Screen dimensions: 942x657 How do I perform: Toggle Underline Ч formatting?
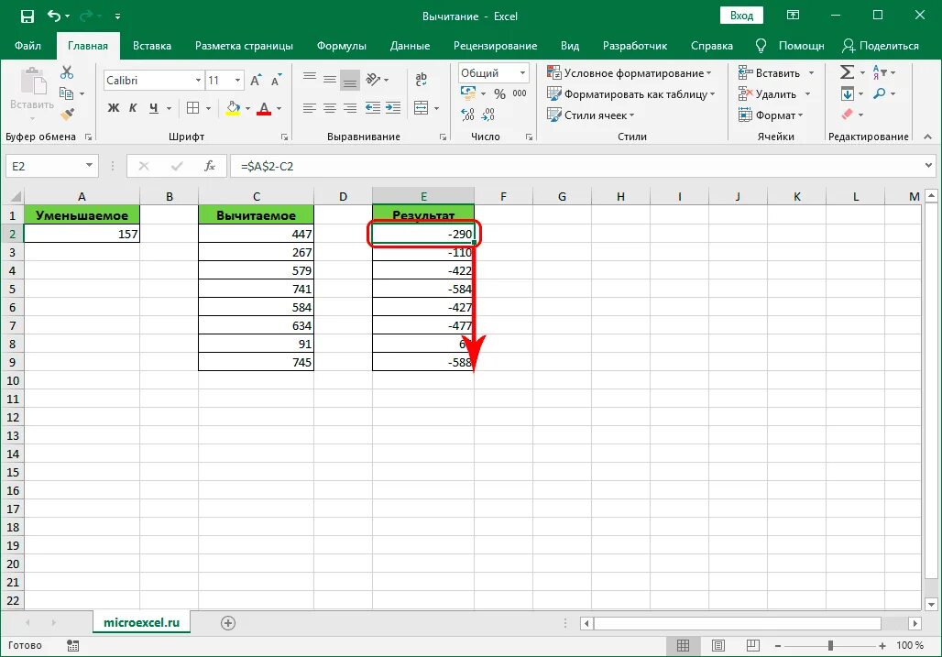click(x=154, y=108)
